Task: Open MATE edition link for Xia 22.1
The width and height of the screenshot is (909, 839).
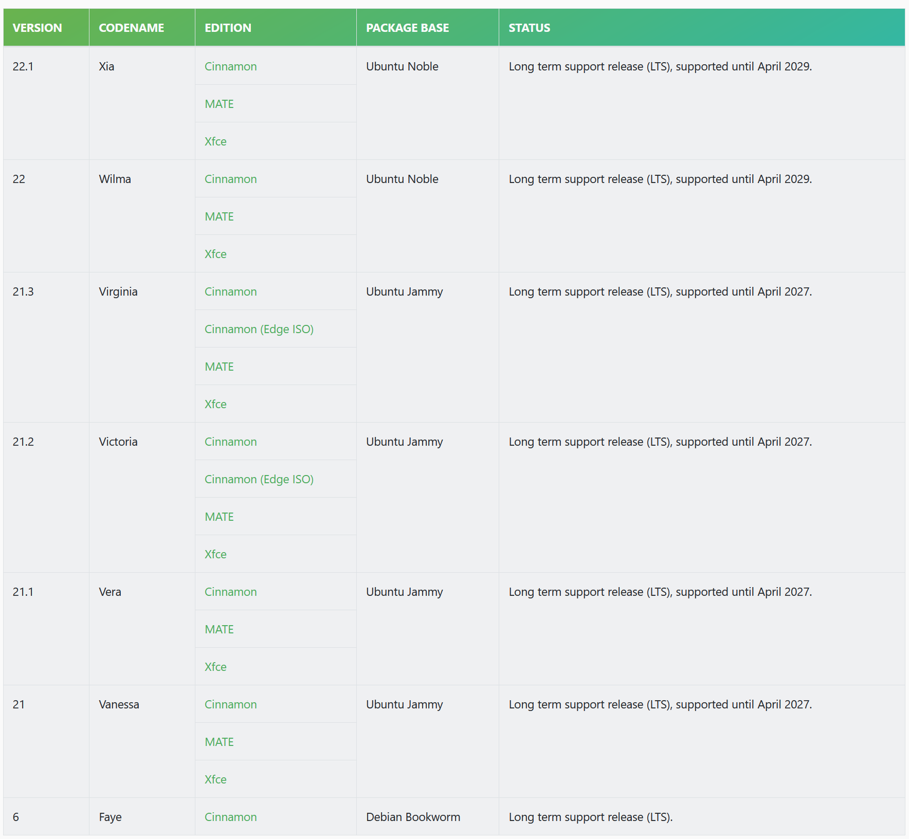Action: pyautogui.click(x=219, y=104)
